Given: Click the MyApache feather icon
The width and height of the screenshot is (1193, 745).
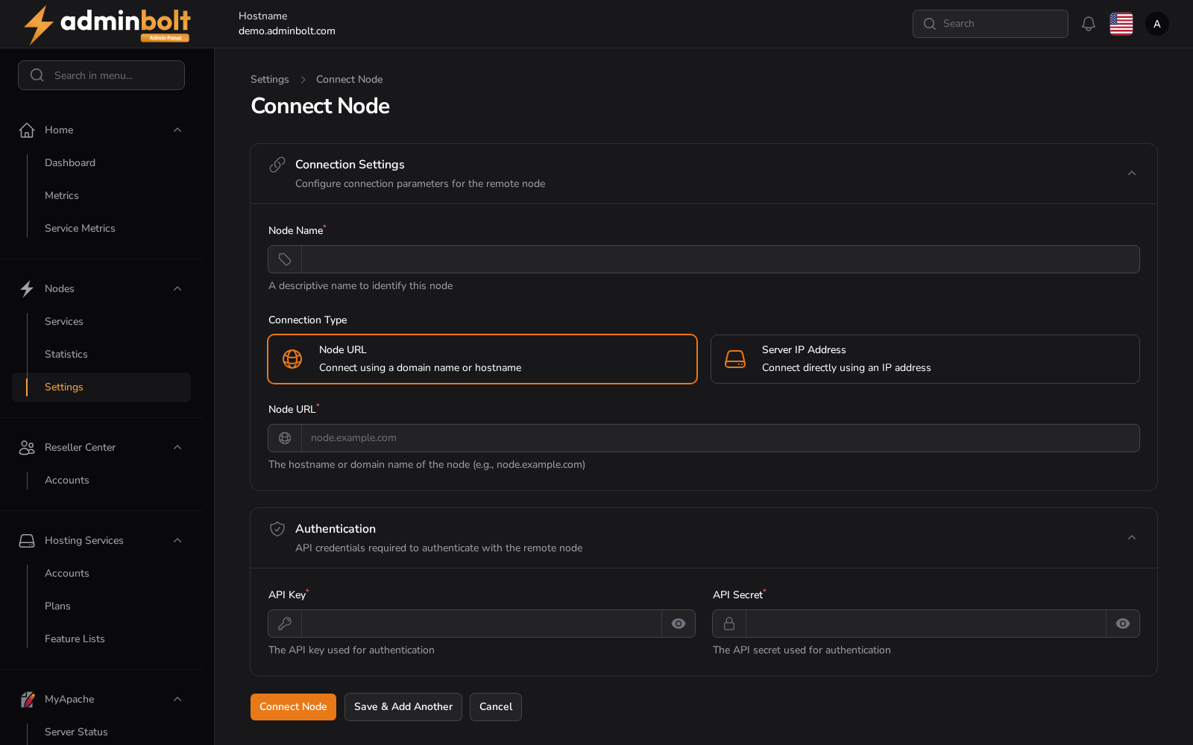Looking at the screenshot, I should tap(27, 700).
